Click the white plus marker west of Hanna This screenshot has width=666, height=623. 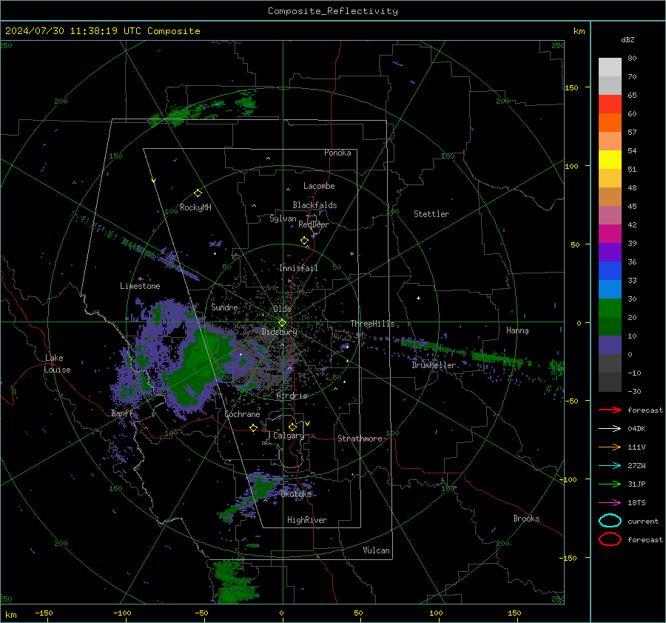click(x=418, y=298)
